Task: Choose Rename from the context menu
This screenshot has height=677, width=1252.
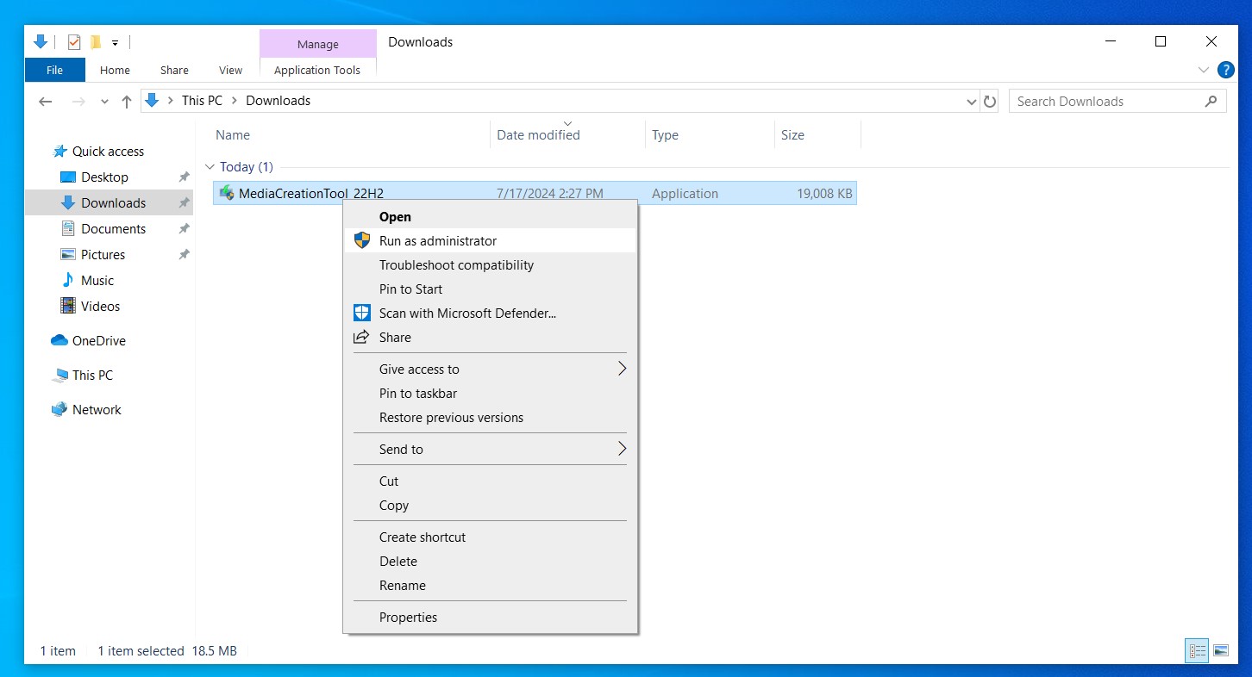Action: [490, 586]
